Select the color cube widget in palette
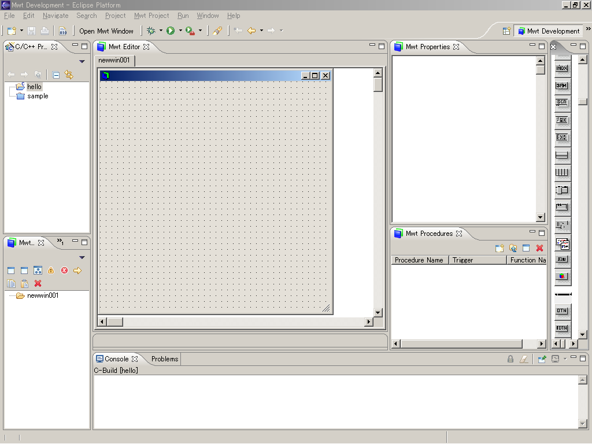The width and height of the screenshot is (592, 444). tap(562, 276)
